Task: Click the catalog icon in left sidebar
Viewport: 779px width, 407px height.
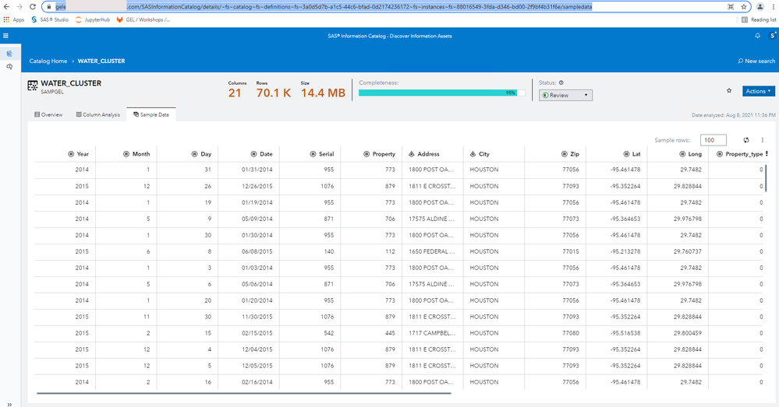Action: pyautogui.click(x=9, y=54)
